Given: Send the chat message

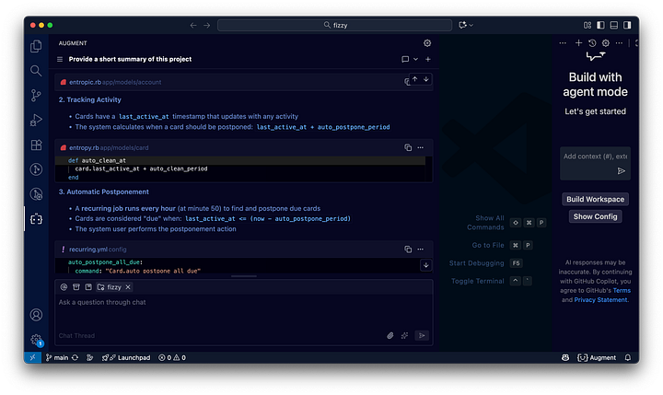Looking at the screenshot, I should (x=422, y=335).
